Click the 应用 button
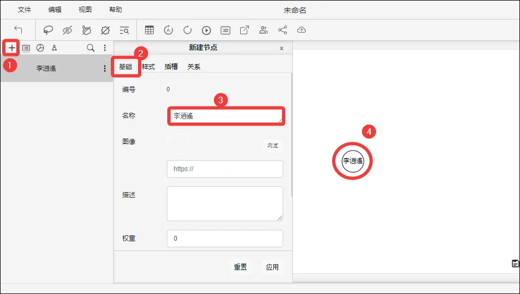The image size is (520, 294). click(272, 267)
